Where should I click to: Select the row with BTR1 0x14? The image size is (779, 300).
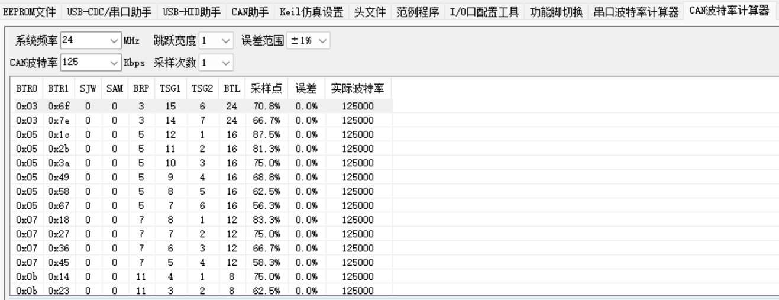pyautogui.click(x=202, y=276)
